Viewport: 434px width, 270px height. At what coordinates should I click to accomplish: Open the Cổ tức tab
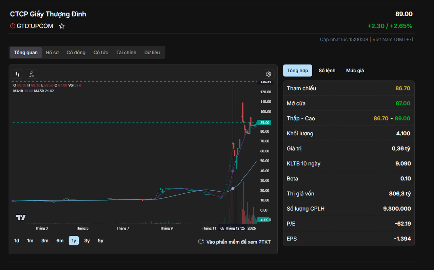[x=101, y=53]
